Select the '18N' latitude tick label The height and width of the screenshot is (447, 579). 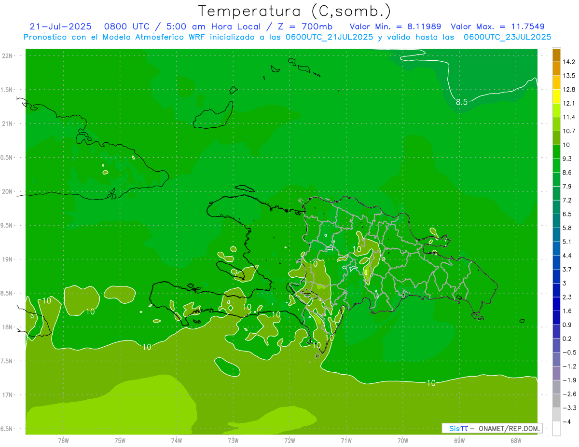tap(8, 327)
